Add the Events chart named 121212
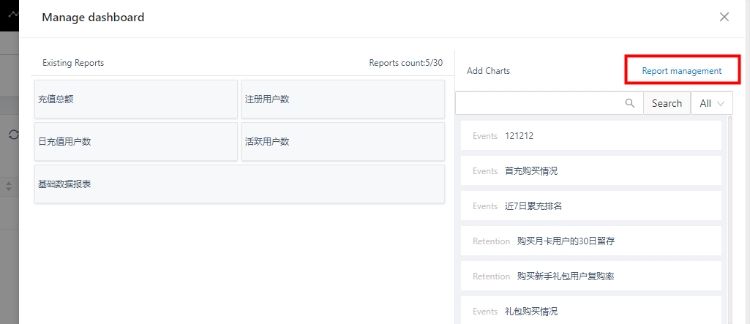The image size is (750, 324). point(590,136)
